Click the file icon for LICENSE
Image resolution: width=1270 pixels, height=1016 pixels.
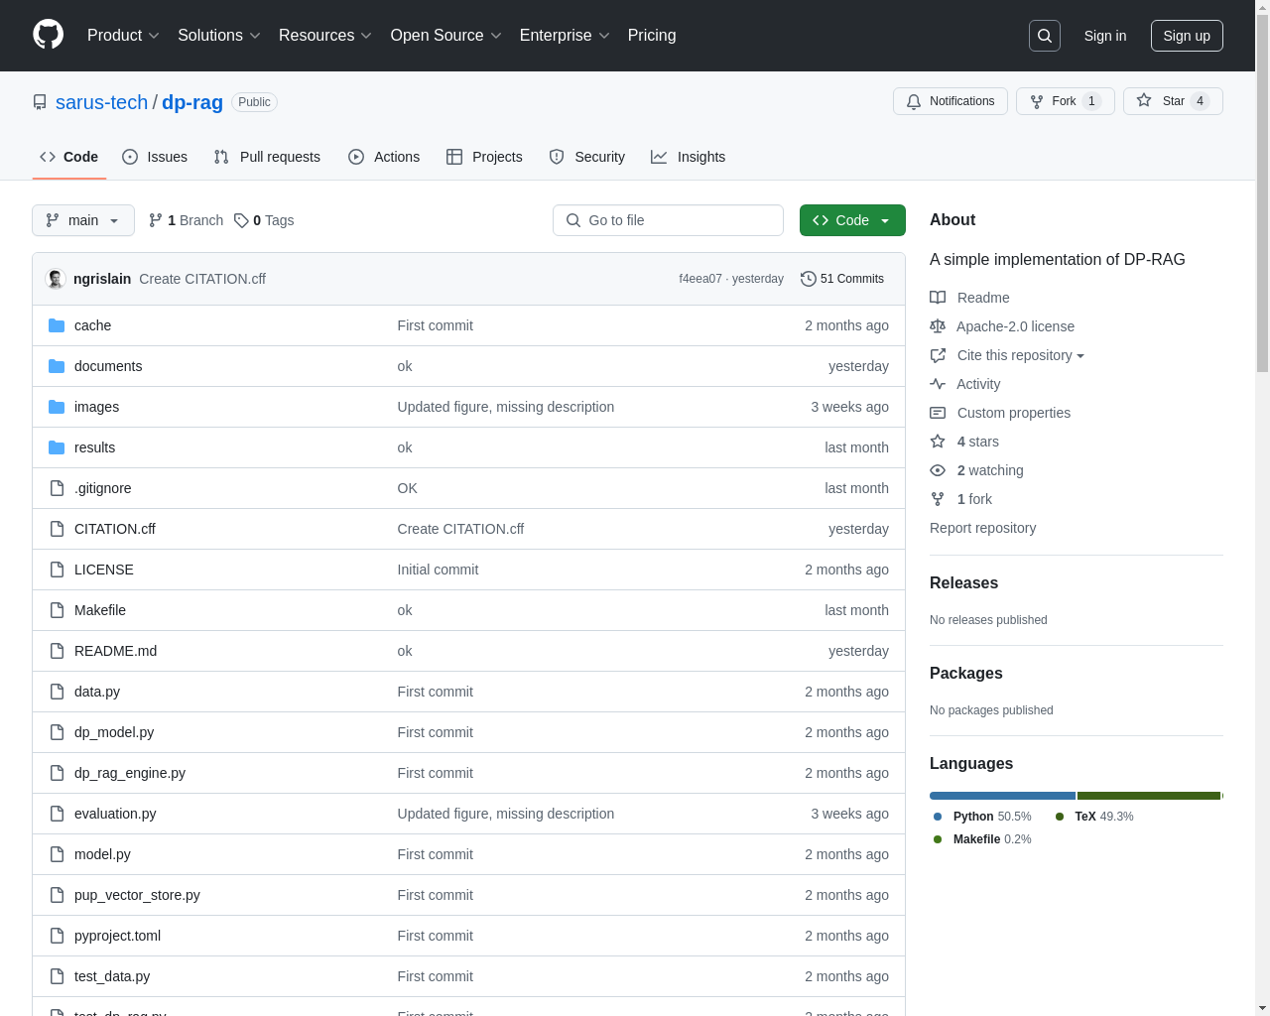pyautogui.click(x=57, y=570)
